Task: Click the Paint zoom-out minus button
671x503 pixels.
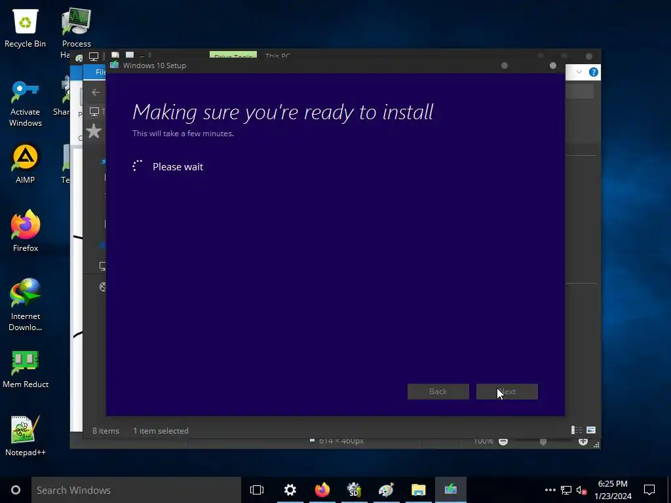Action: tap(503, 441)
